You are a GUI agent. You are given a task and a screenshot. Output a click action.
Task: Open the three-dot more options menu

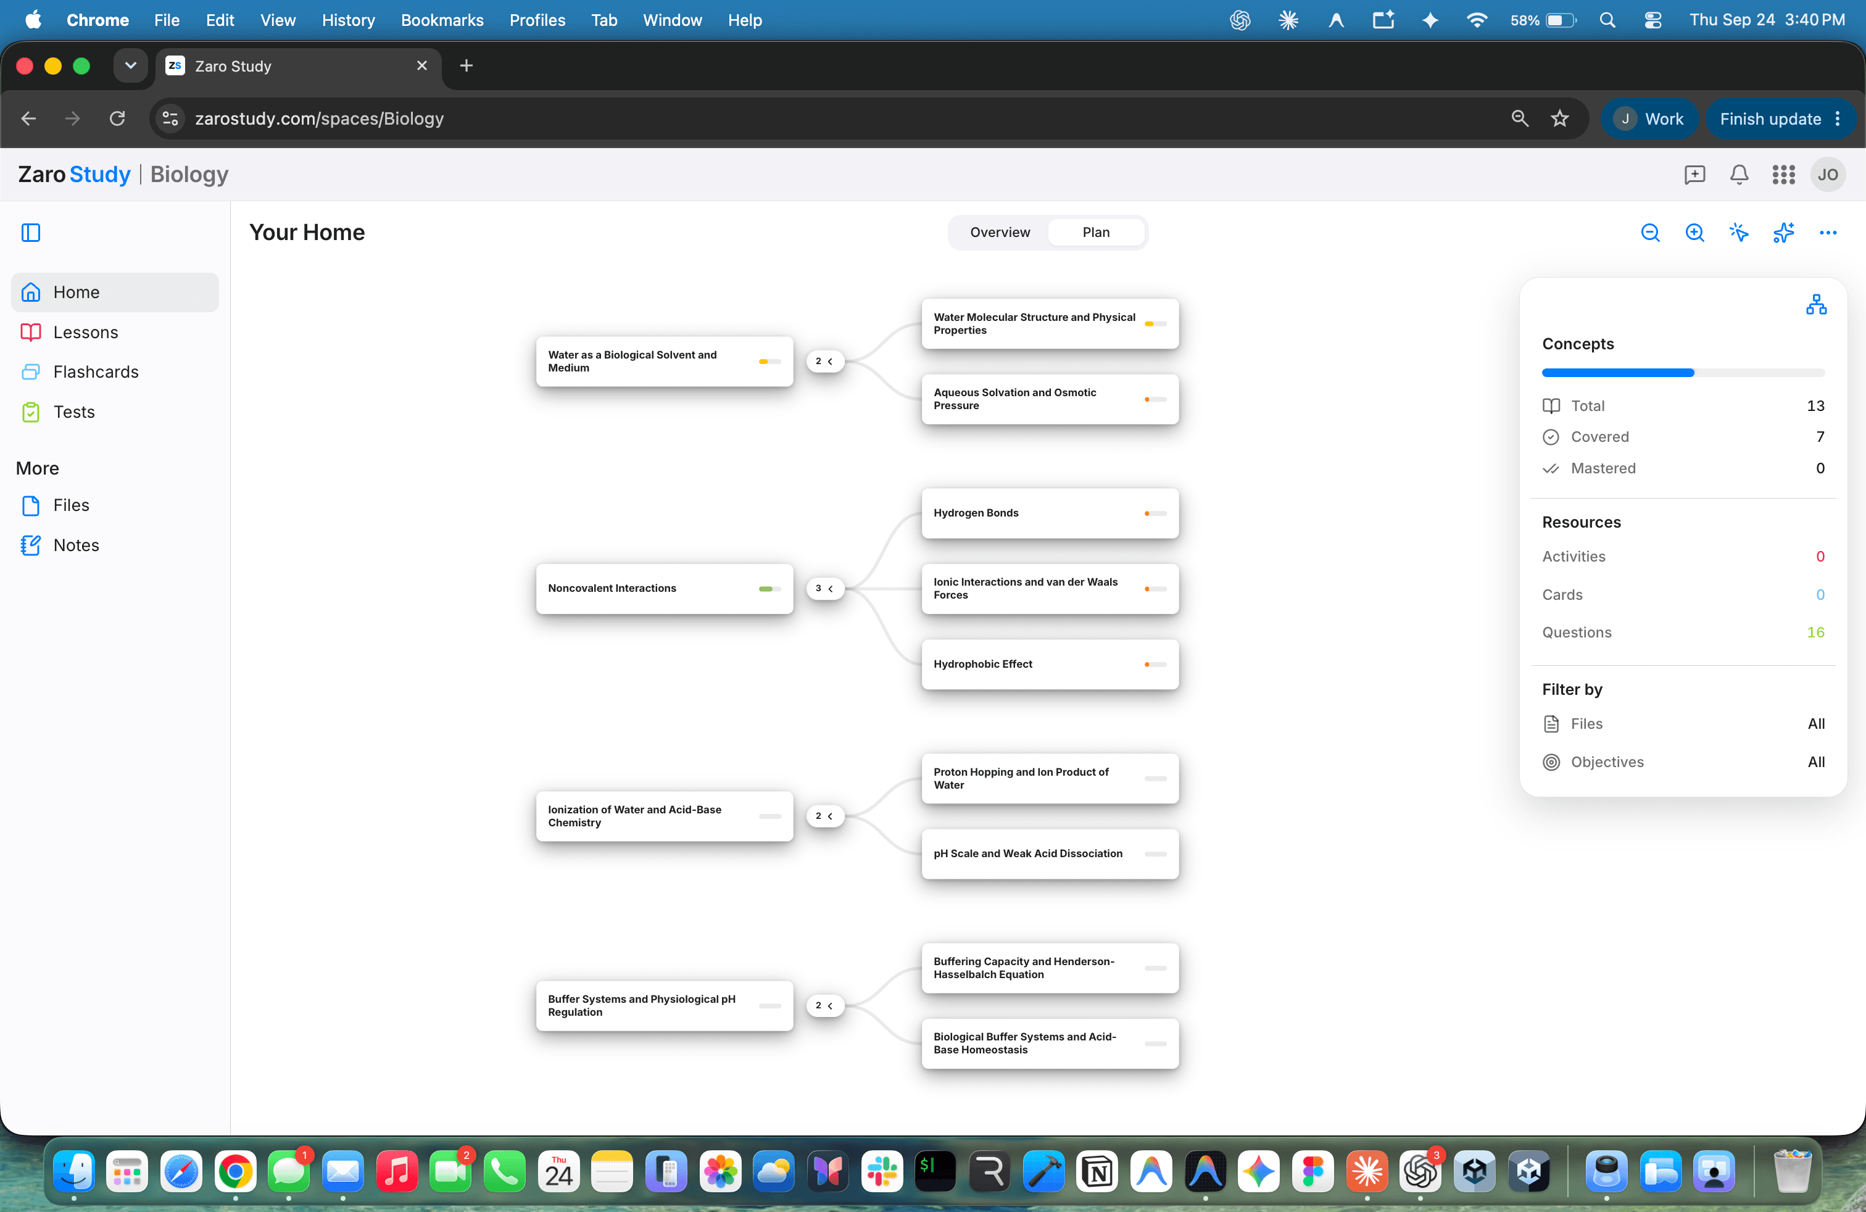point(1828,233)
